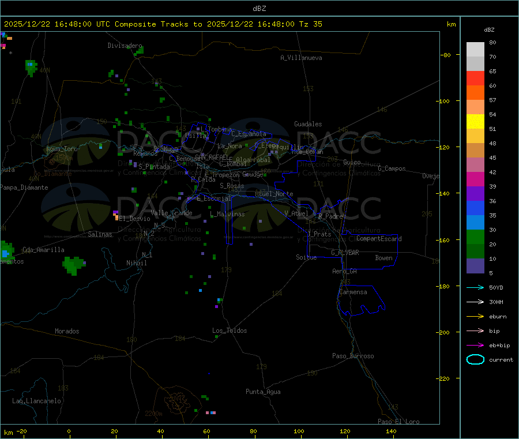
Task: Select the 'La_Nora' location label
Action: point(230,146)
